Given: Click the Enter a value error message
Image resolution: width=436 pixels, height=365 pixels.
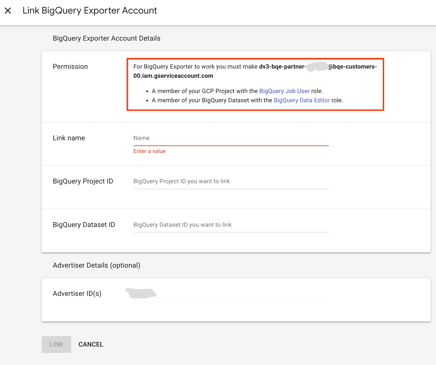Looking at the screenshot, I should (x=149, y=151).
